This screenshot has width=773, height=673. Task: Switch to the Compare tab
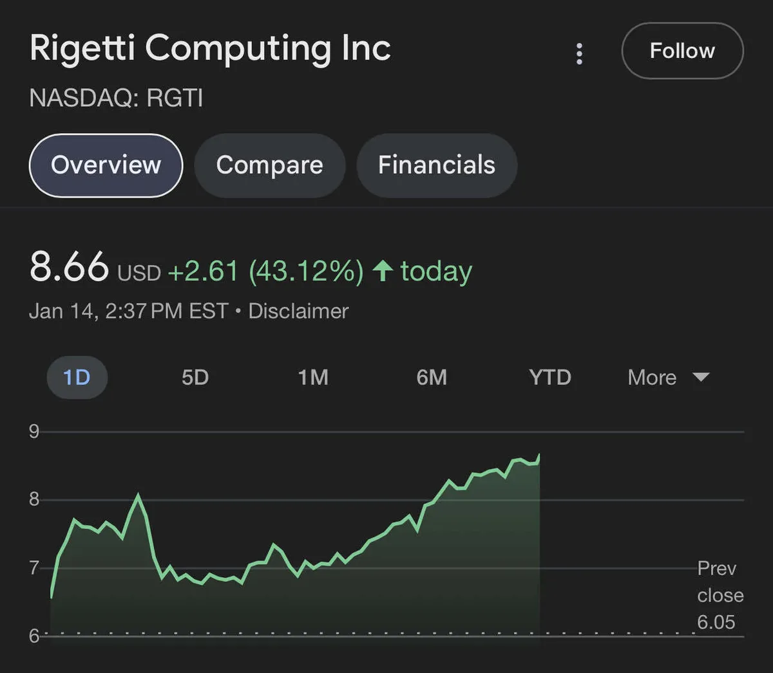tap(269, 165)
